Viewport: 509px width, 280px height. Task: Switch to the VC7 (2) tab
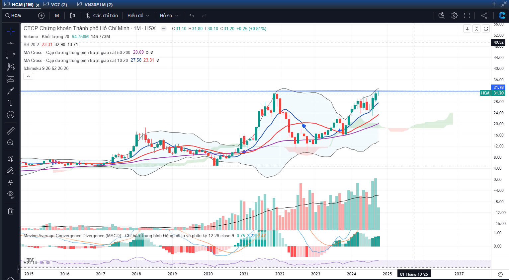pos(55,5)
